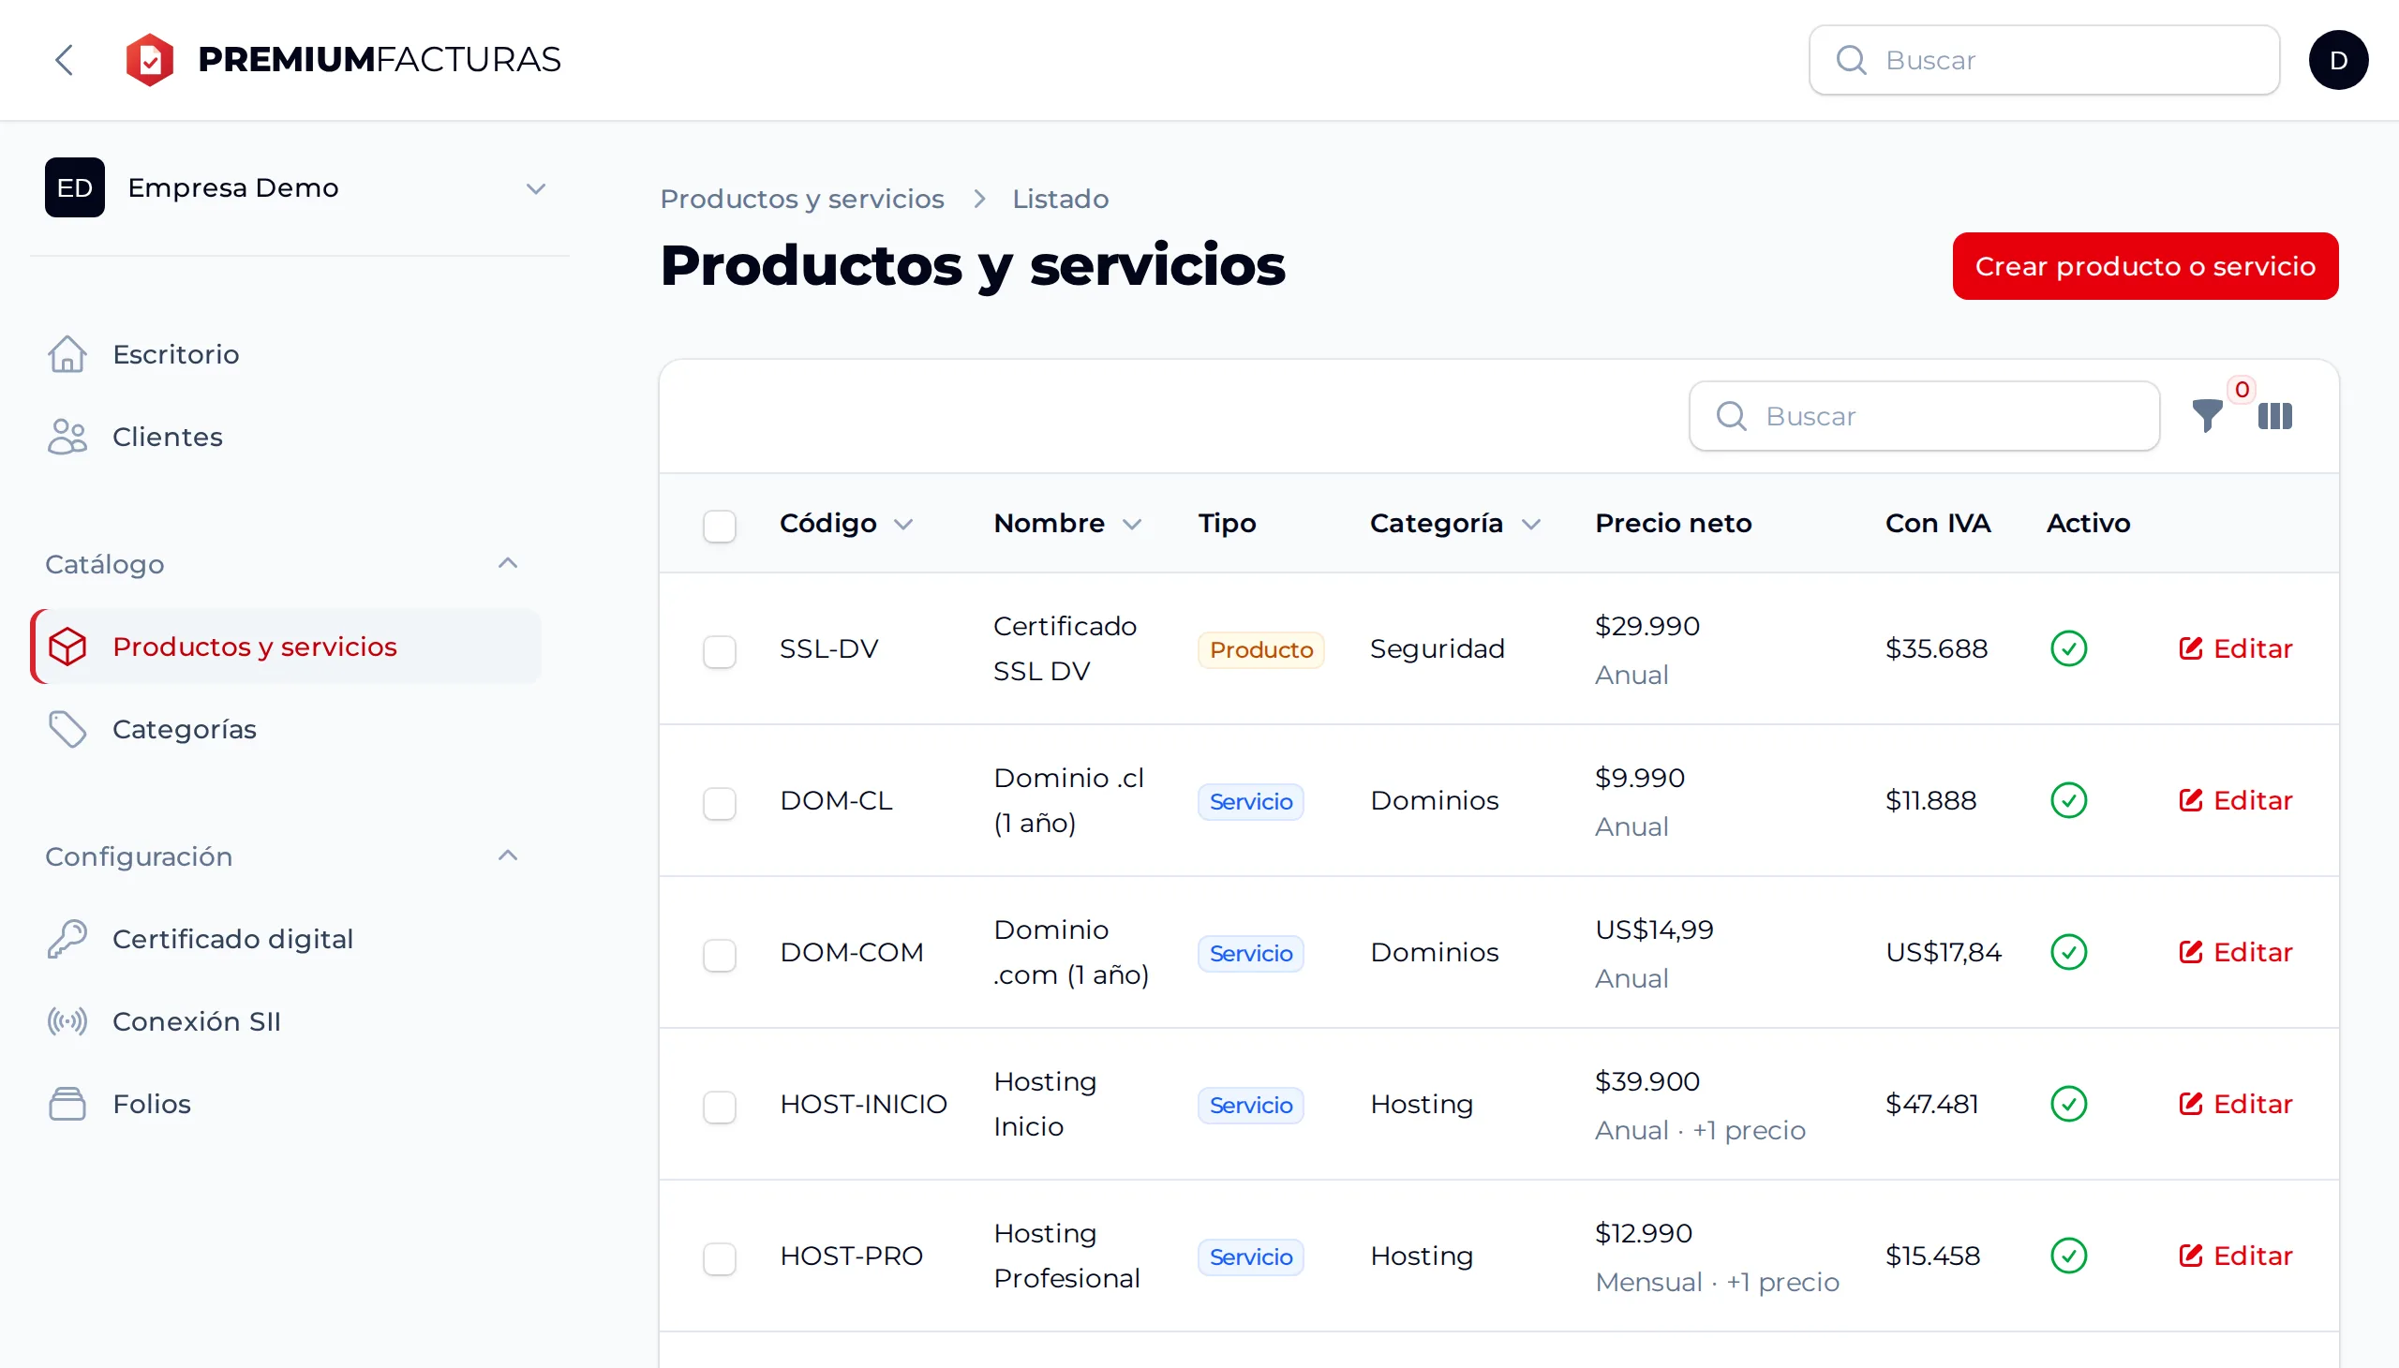Click the active checkmark for SSL-DV
Viewport: 2399px width, 1368px height.
click(x=2068, y=648)
